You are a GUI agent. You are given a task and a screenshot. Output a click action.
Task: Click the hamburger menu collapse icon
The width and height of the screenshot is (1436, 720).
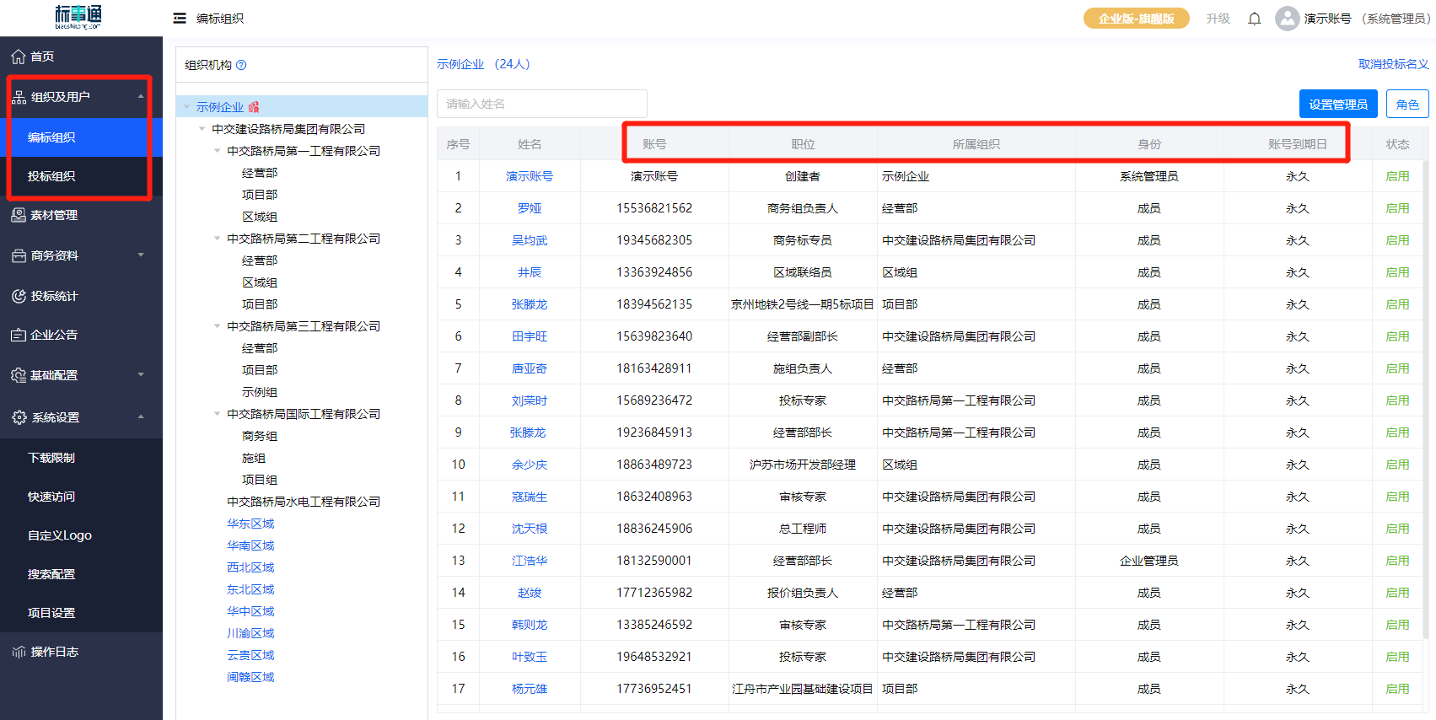click(180, 19)
